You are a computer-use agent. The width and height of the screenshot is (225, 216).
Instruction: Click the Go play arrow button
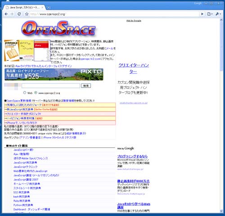[x=202, y=14]
